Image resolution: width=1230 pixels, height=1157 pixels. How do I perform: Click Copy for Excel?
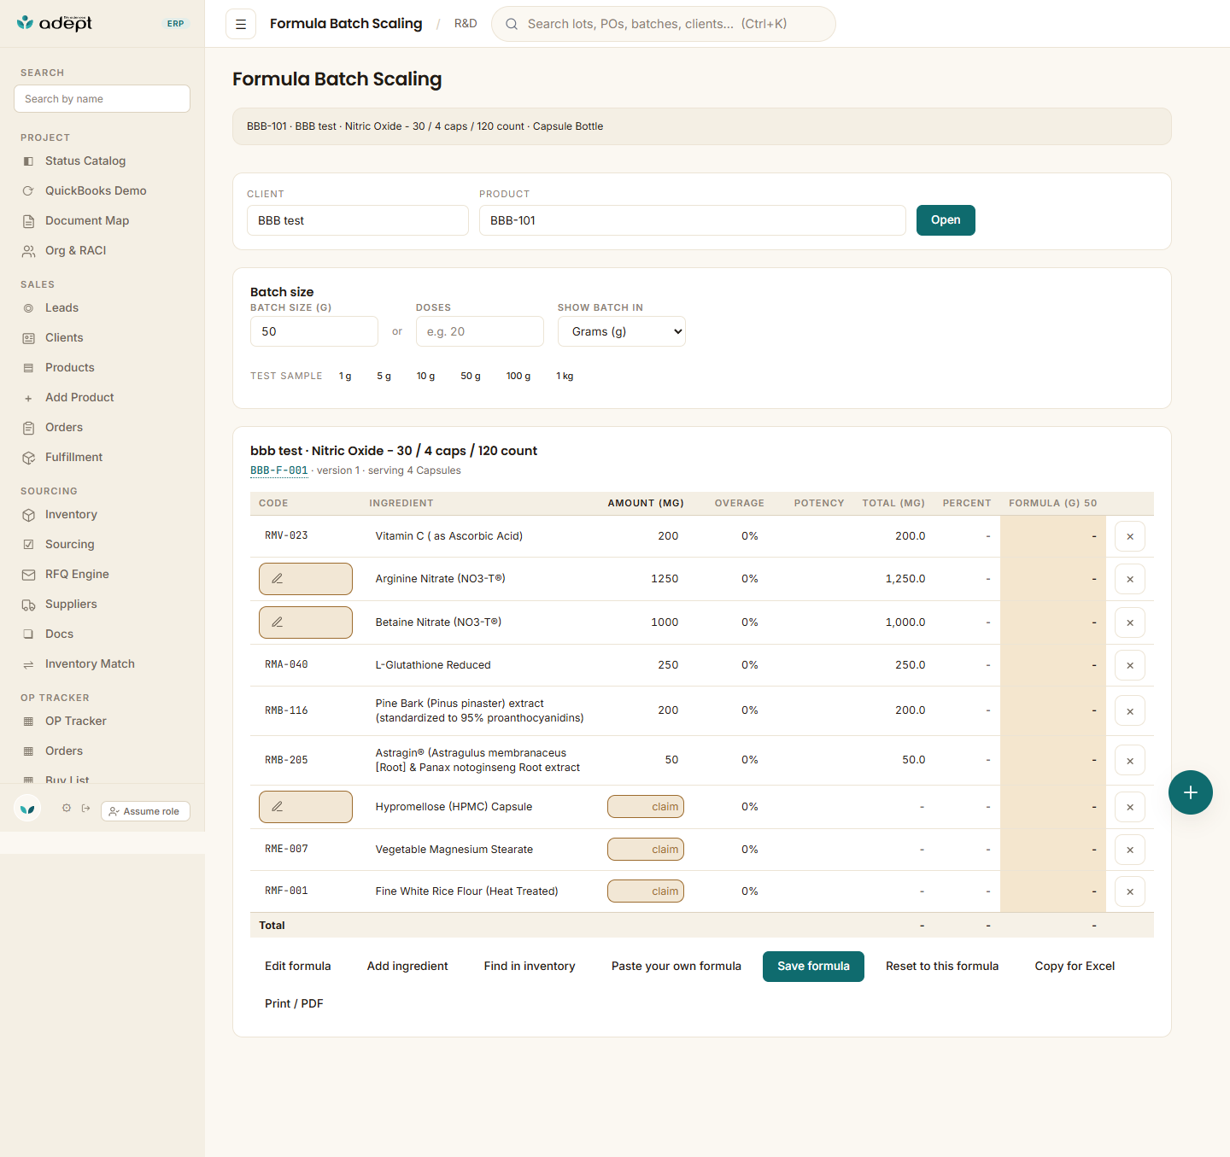(1075, 967)
